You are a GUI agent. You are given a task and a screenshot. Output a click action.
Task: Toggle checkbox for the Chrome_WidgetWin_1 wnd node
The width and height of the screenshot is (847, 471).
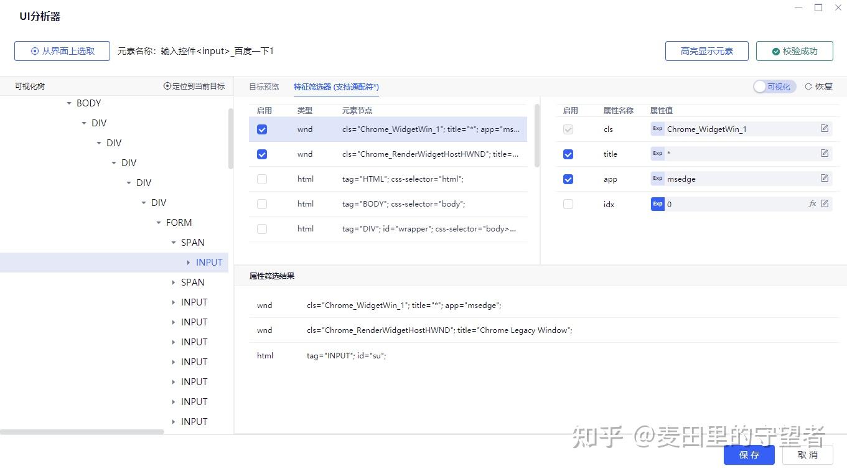click(x=262, y=129)
